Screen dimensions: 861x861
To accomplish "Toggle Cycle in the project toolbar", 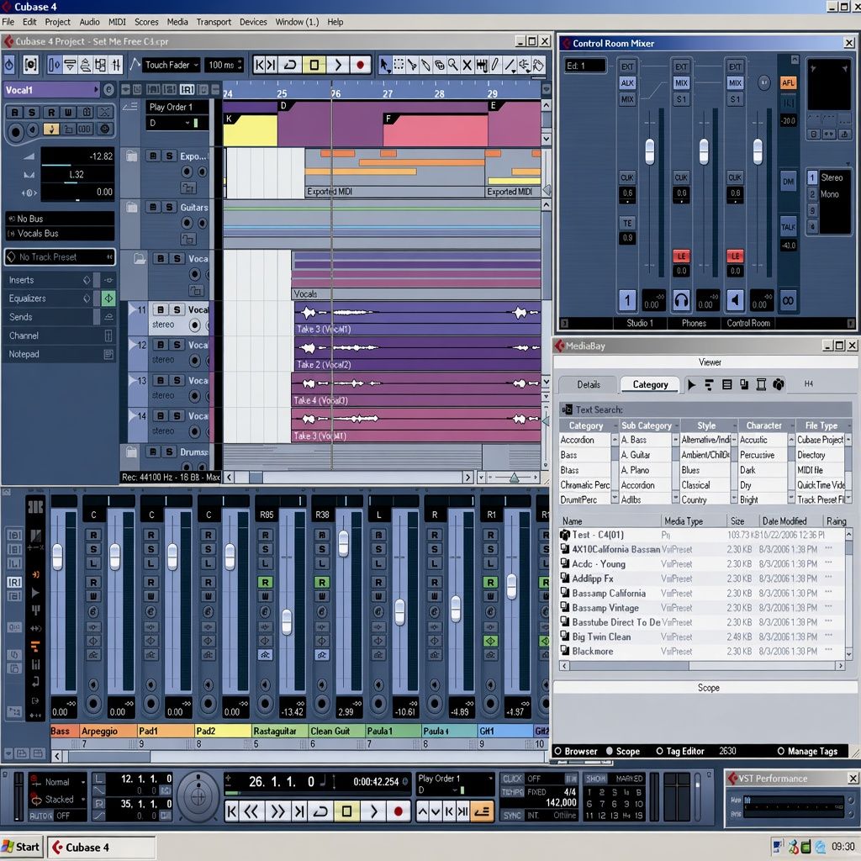I will (290, 65).
